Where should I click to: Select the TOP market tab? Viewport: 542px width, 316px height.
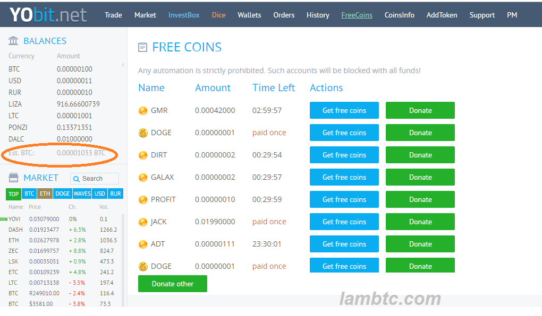(13, 194)
